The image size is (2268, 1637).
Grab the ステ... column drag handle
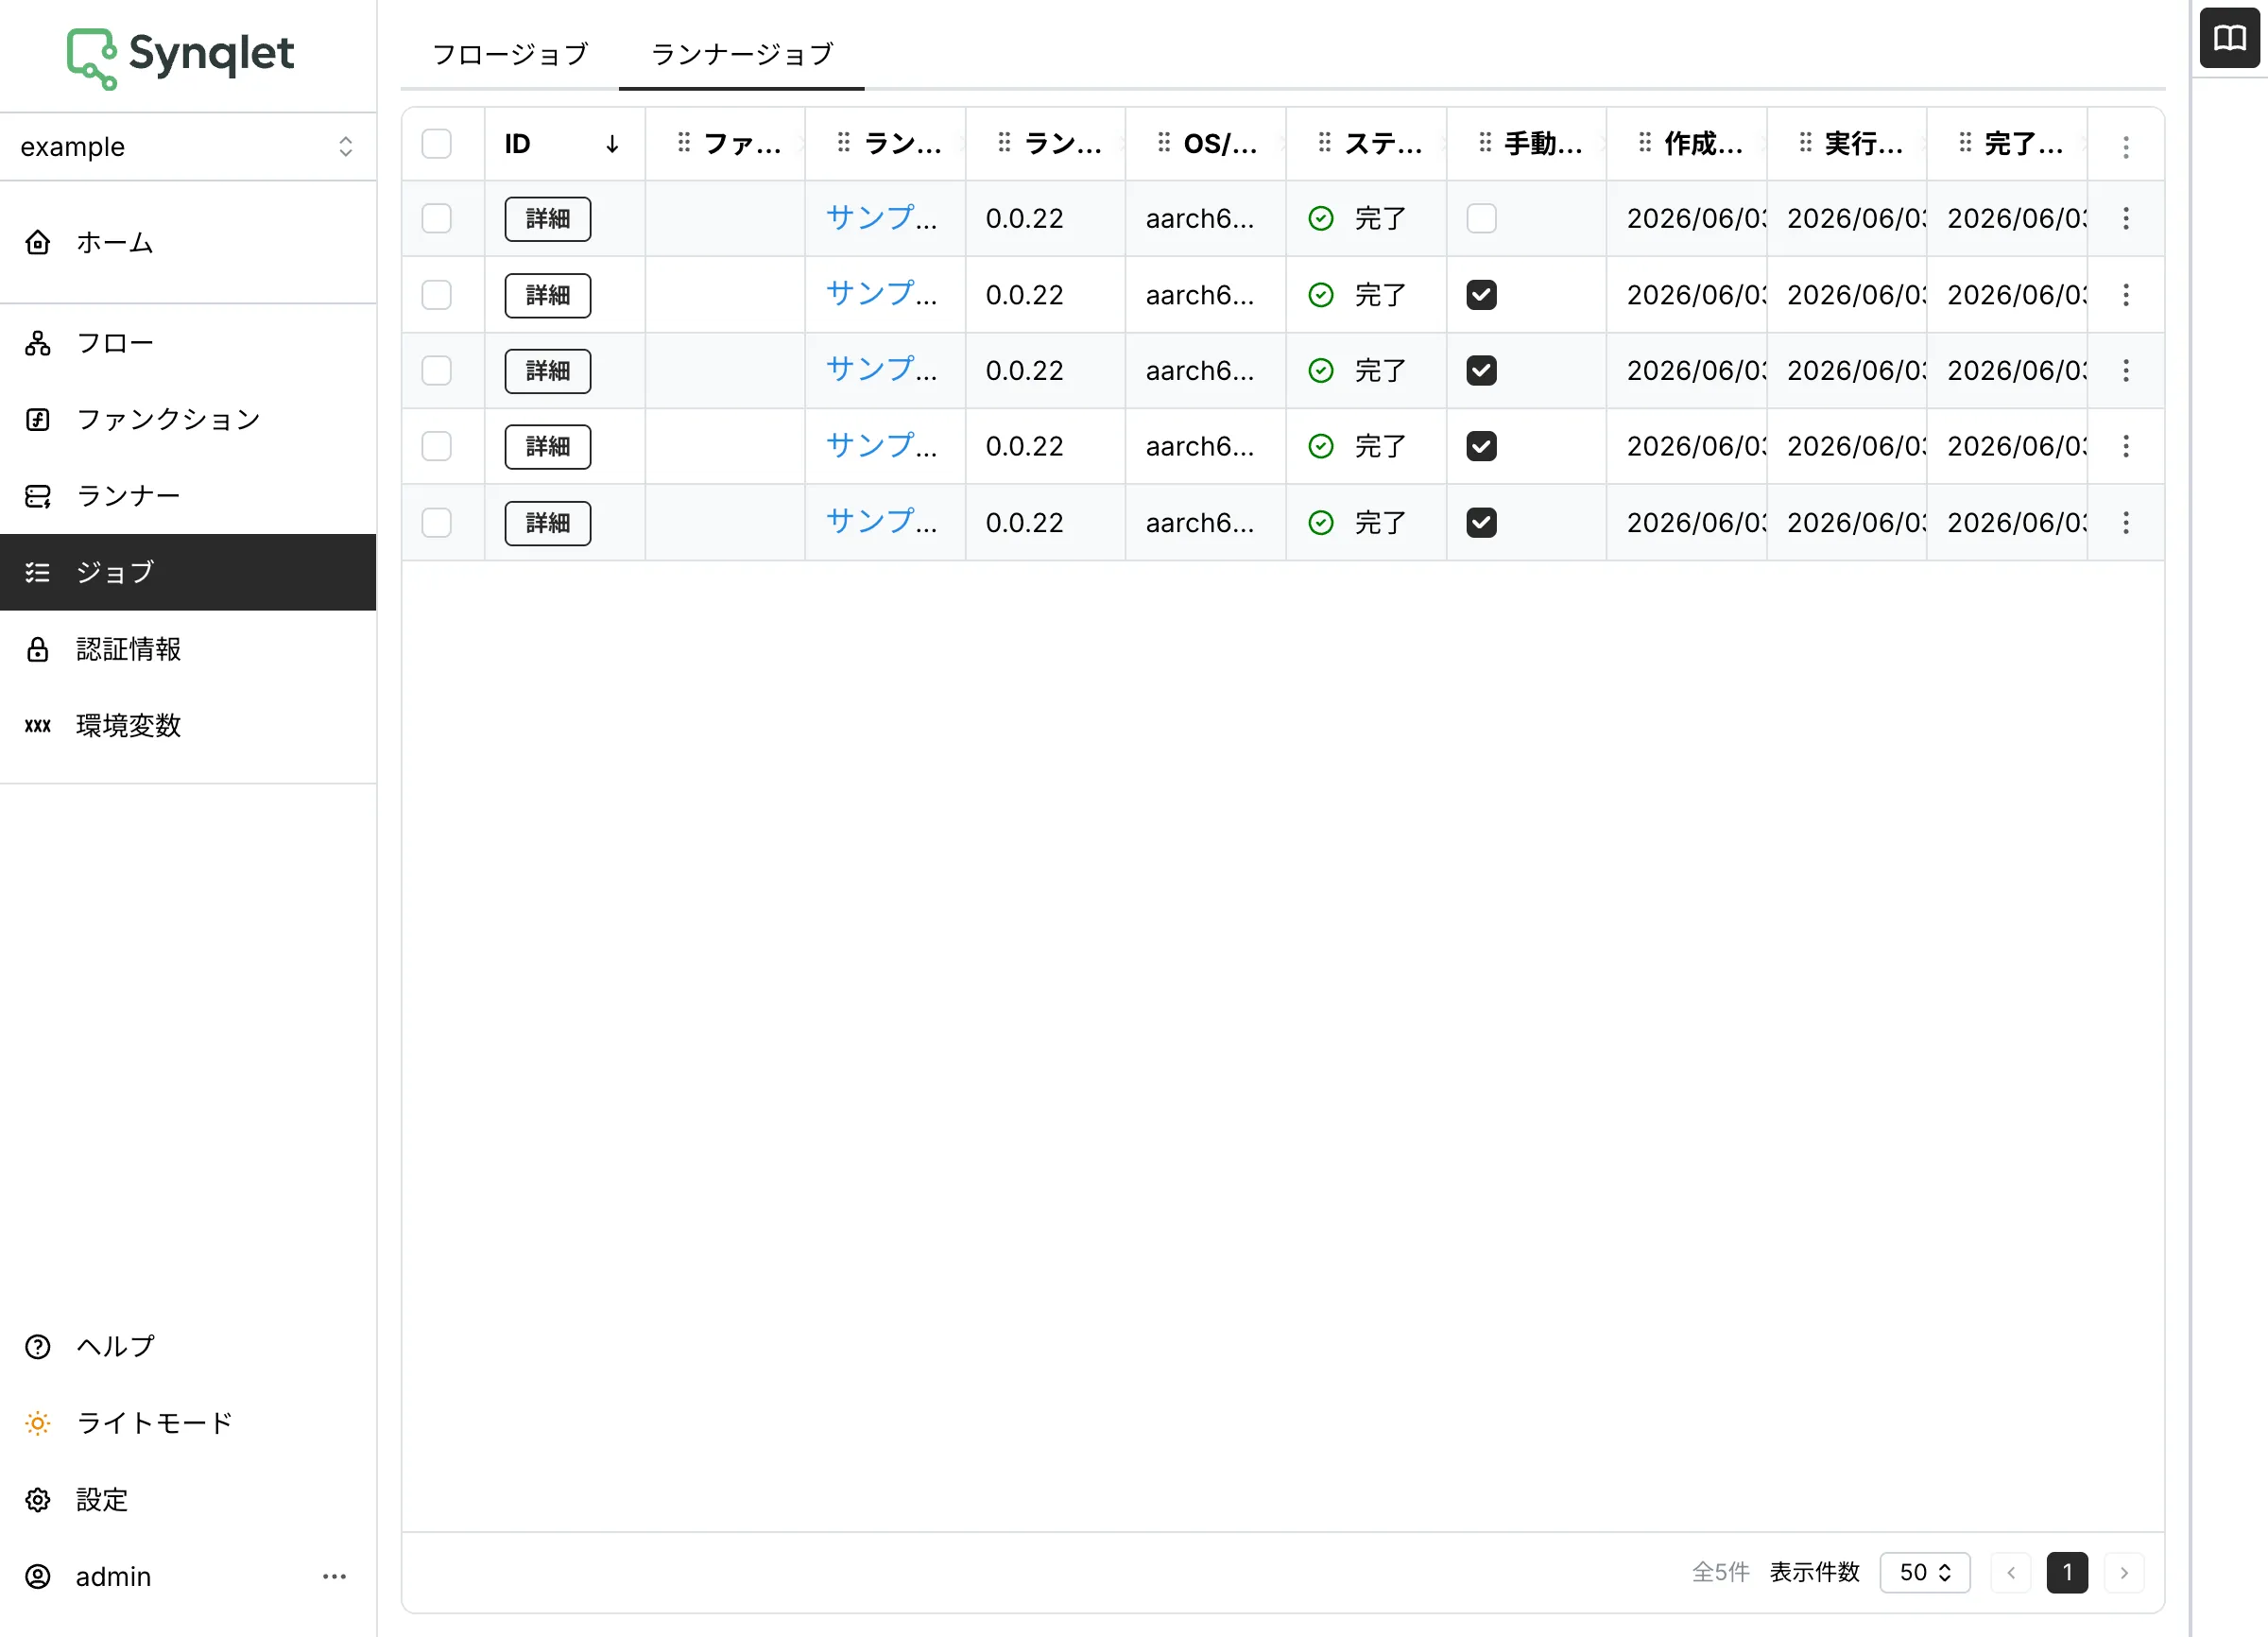point(1324,143)
